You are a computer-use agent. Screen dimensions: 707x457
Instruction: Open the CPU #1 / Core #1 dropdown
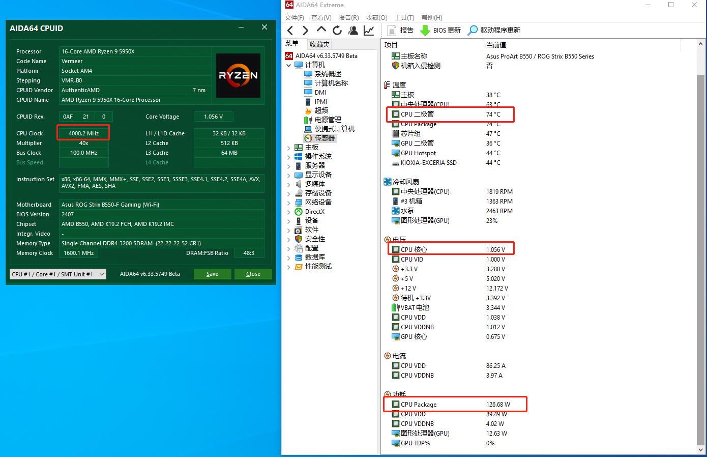pos(58,274)
